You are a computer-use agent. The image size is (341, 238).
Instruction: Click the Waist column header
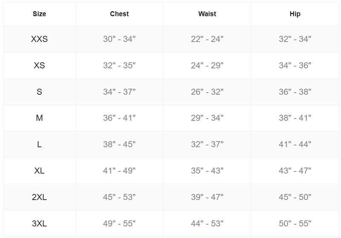tap(207, 14)
